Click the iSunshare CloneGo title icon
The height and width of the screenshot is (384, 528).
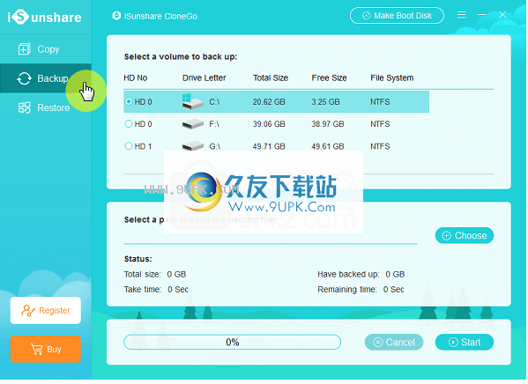(116, 16)
